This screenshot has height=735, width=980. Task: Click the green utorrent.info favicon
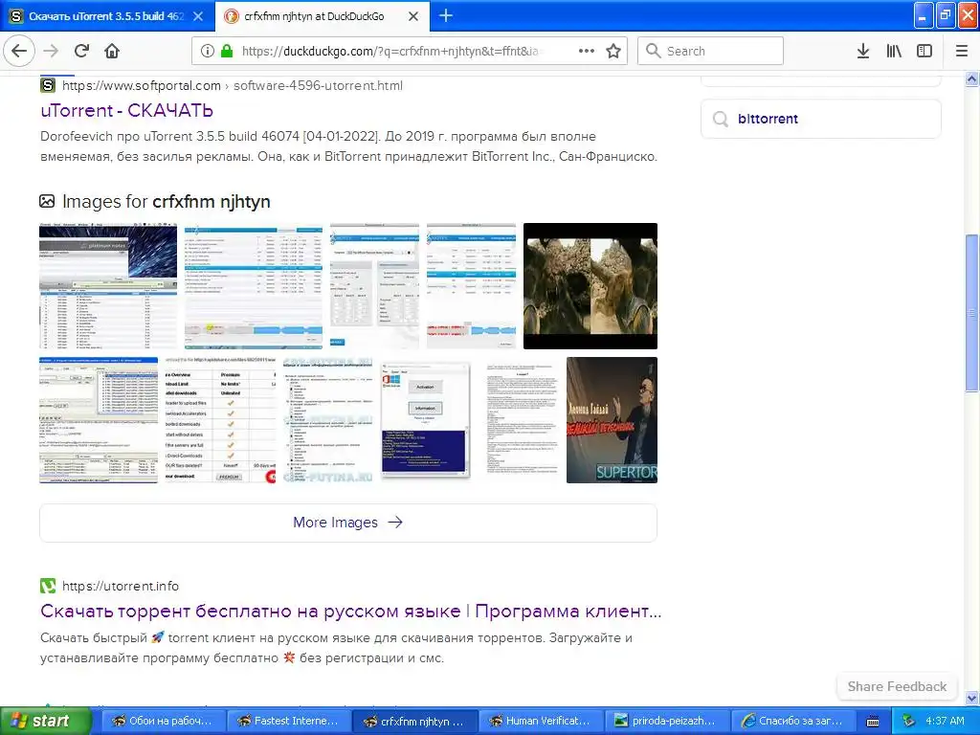click(x=48, y=586)
